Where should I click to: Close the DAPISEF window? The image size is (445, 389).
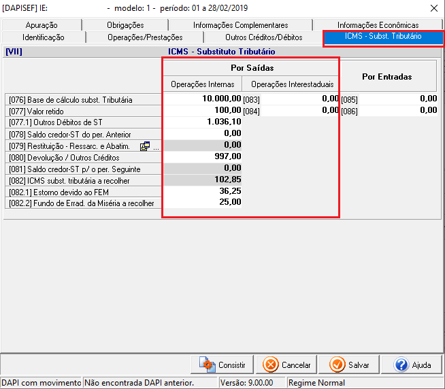(434, 8)
